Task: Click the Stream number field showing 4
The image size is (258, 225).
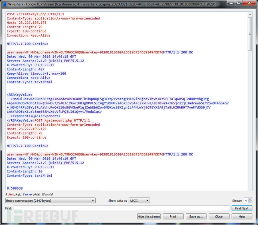Action: coord(246,200)
